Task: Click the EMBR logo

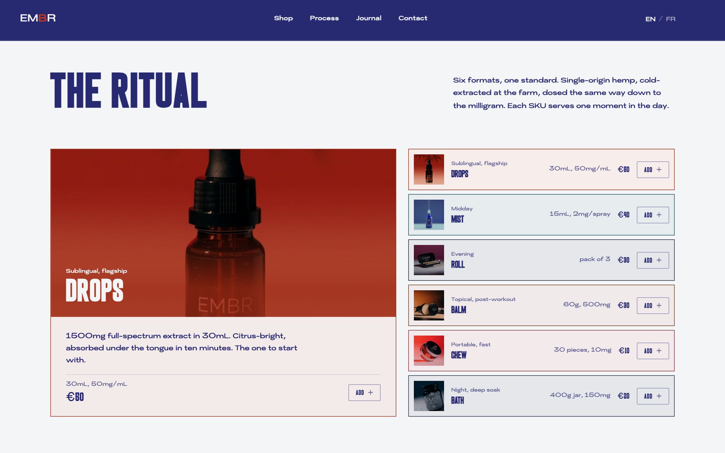Action: (38, 18)
